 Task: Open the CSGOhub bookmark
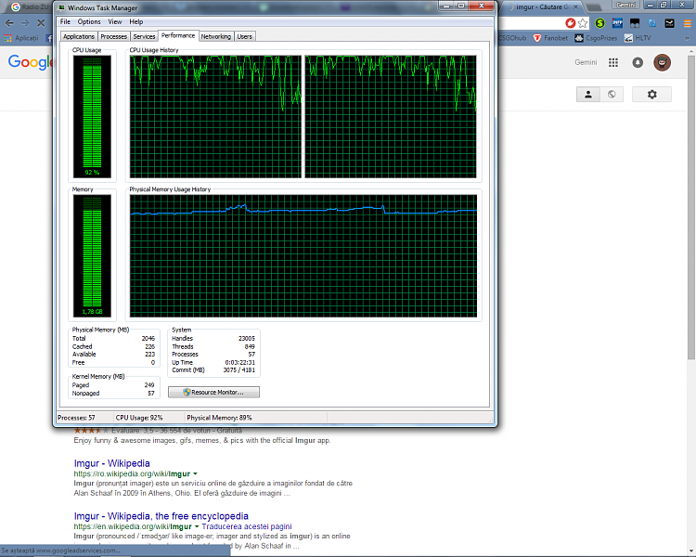(x=511, y=38)
